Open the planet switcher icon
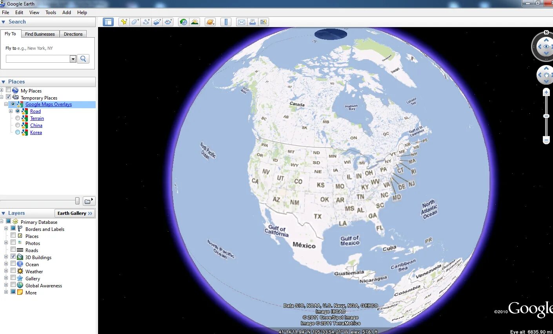Screen dimensions: 553x334 click(210, 22)
